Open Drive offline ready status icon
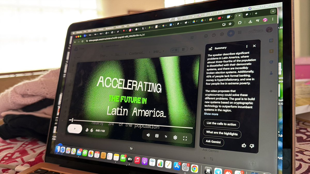The width and height of the screenshot is (310, 174). click(x=206, y=36)
